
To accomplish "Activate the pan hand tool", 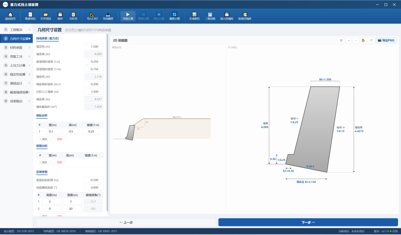I will tap(363, 40).
